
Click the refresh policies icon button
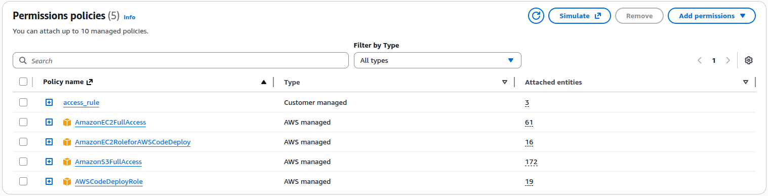coord(536,16)
